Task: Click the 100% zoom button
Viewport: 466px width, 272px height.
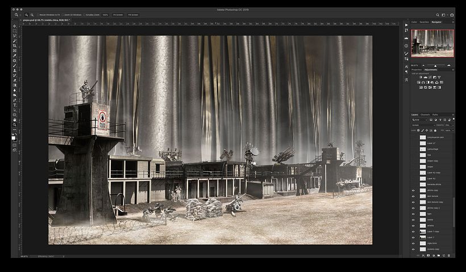Action: click(x=105, y=15)
